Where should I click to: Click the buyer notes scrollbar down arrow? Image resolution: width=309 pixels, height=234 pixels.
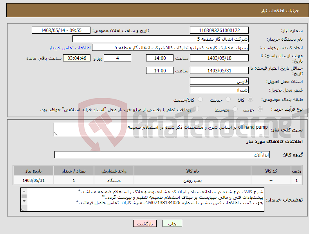coord(24,201)
